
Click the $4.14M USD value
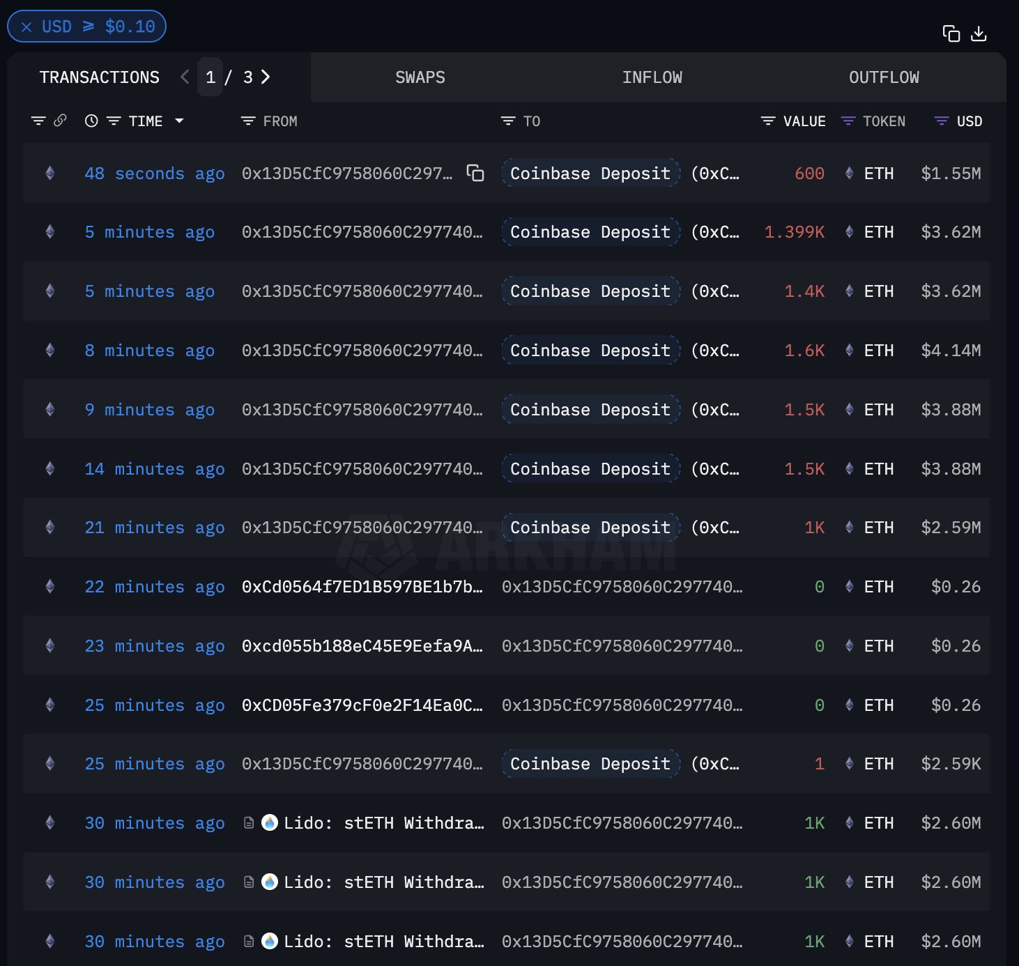(951, 351)
